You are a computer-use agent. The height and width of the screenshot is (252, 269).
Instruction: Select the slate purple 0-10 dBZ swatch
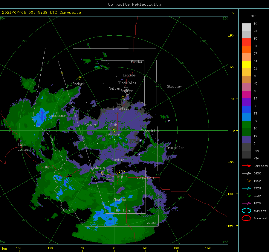tap(246, 140)
